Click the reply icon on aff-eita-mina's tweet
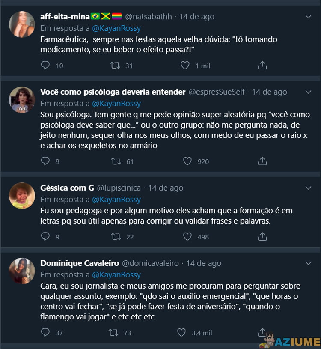This screenshot has width=321, height=349. 45,66
